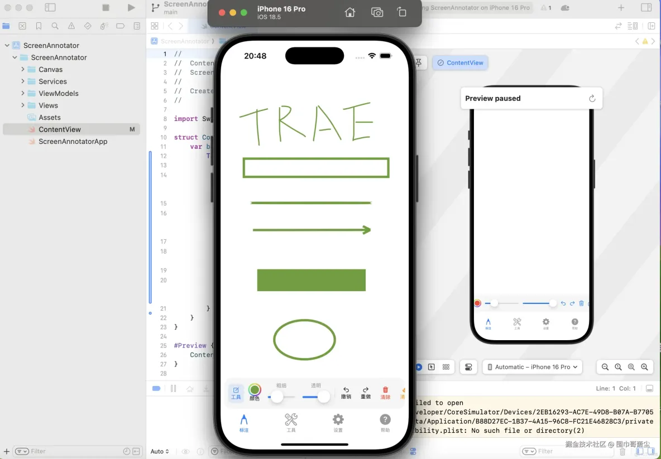This screenshot has width=661, height=459.
Task: Toggle the red record circle in paused preview toolbar
Action: click(x=477, y=303)
